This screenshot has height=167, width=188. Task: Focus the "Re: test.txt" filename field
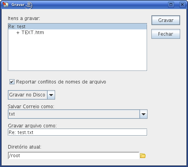coord(77,132)
